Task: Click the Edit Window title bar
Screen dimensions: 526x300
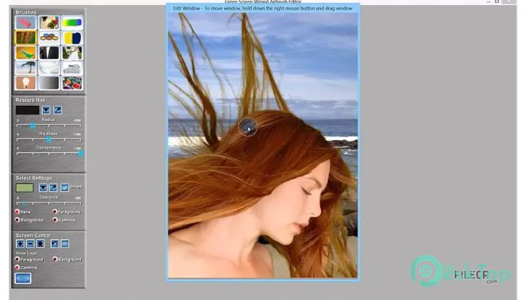Action: [263, 8]
